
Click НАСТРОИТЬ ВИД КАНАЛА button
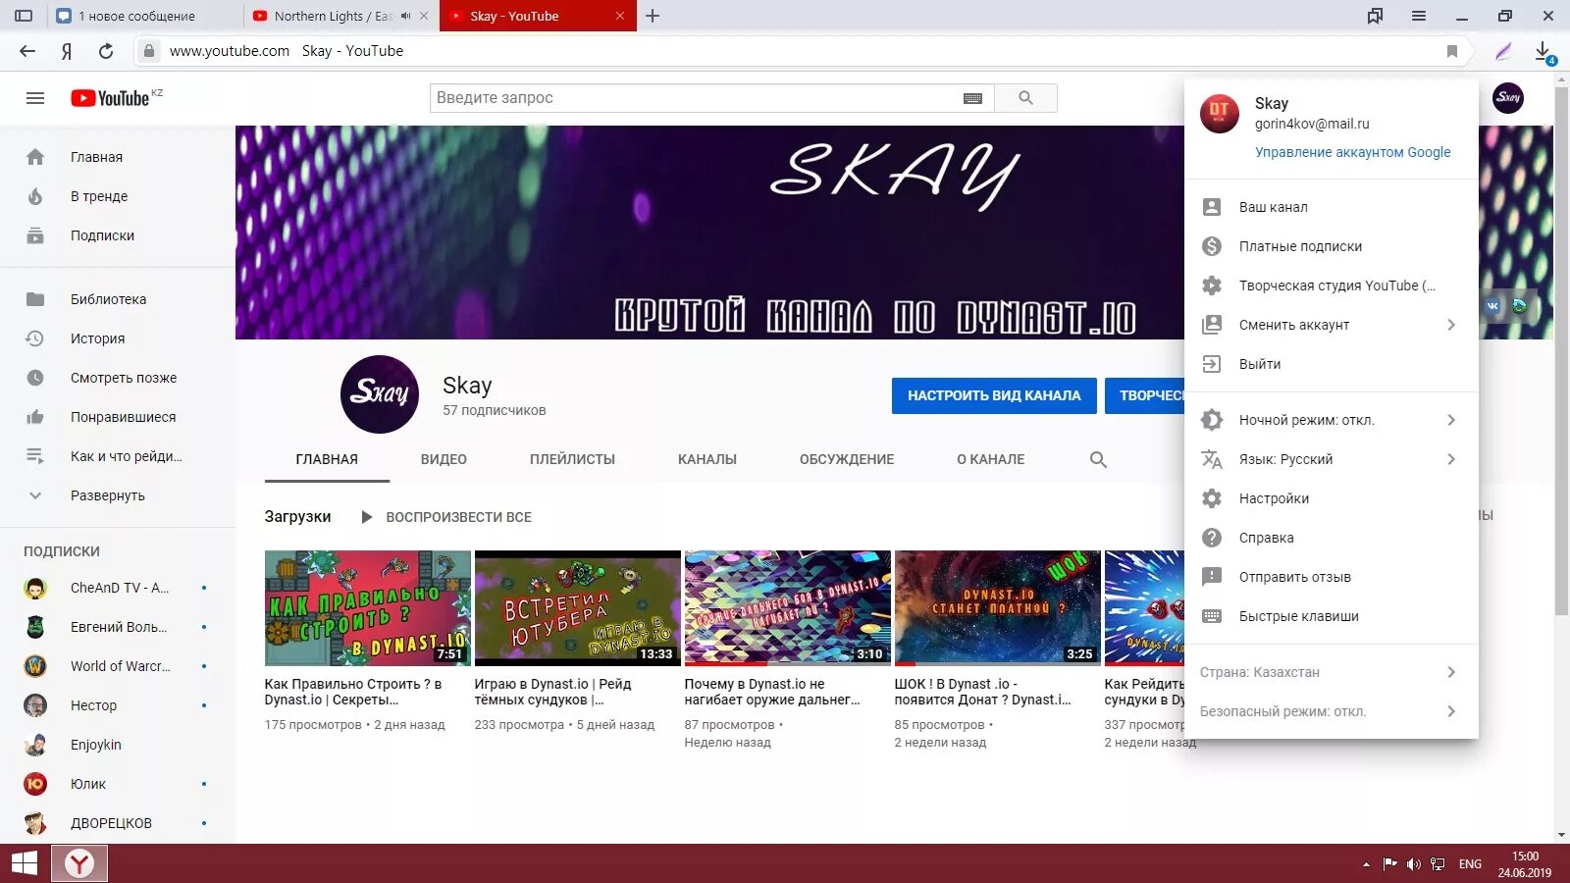(x=994, y=395)
